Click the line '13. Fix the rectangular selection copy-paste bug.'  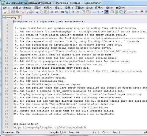pyautogui.click(x=51, y=68)
